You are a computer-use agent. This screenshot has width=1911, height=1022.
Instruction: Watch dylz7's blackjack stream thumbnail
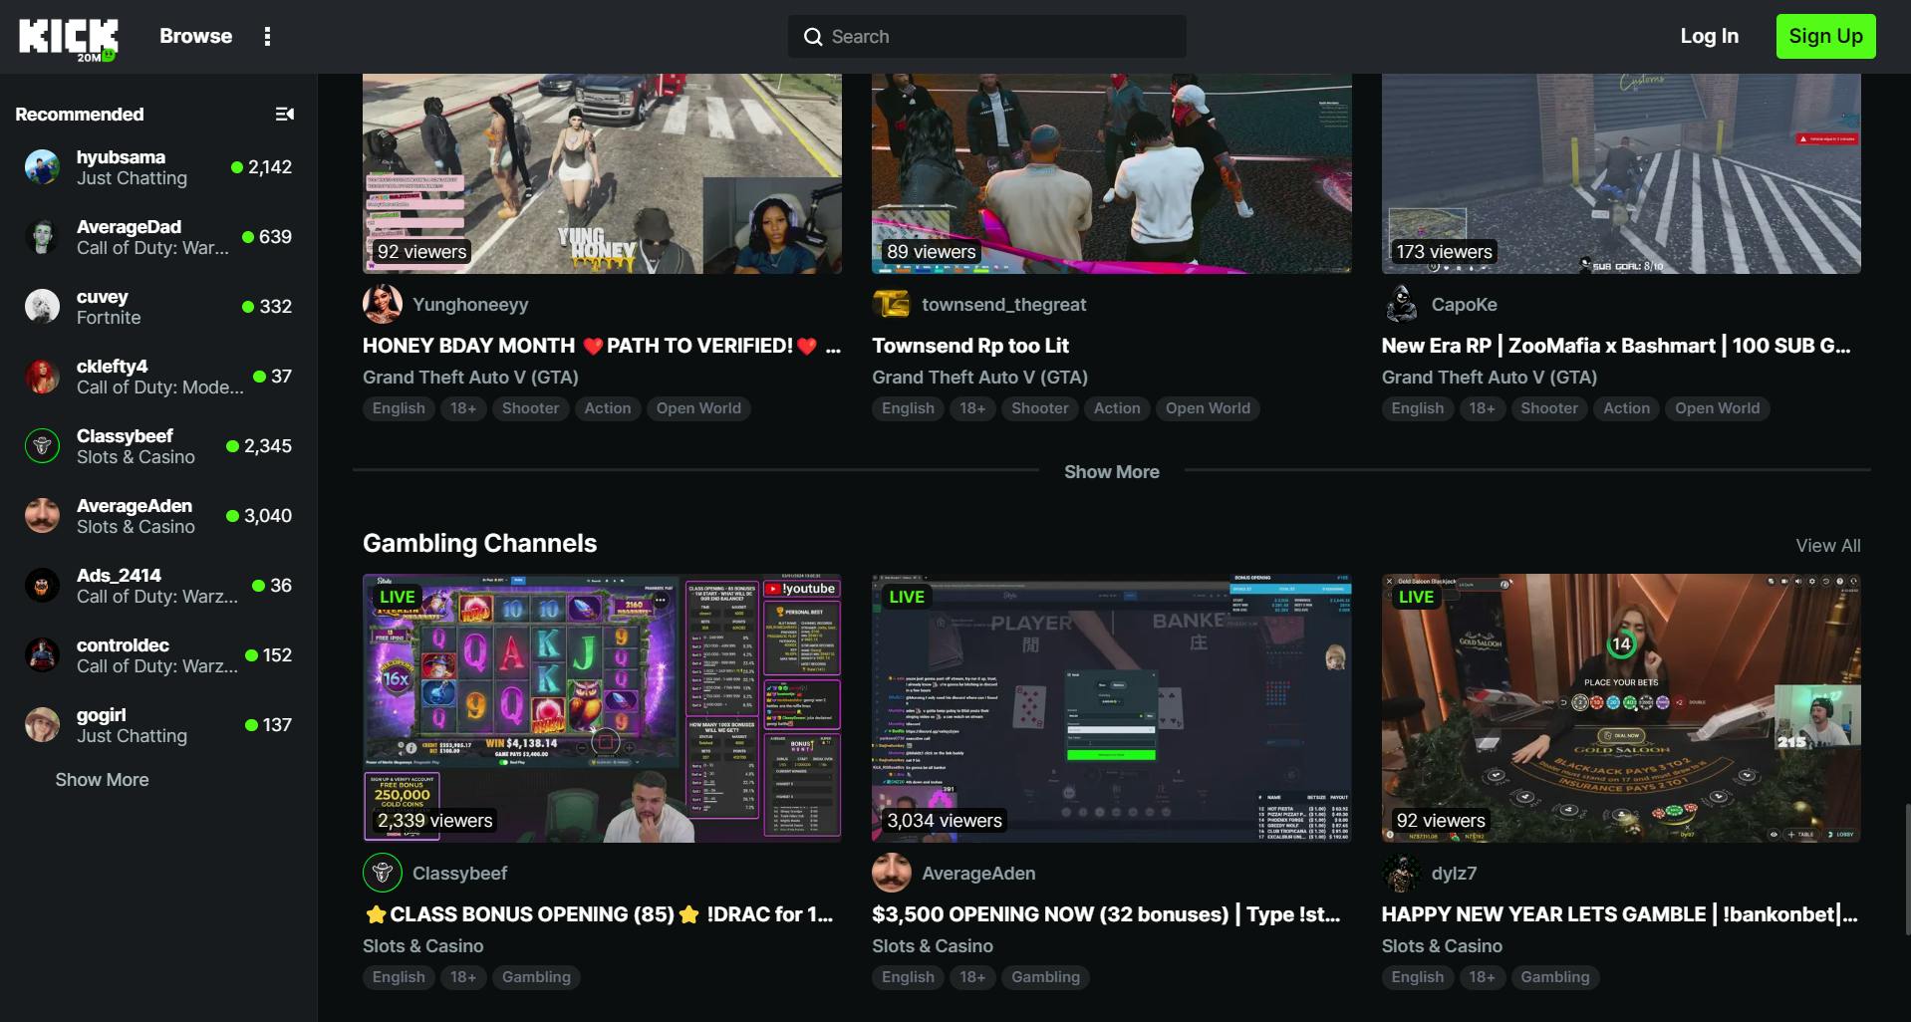click(1621, 708)
